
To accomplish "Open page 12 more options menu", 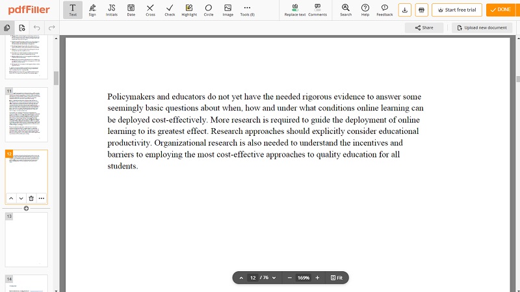I will click(41, 198).
